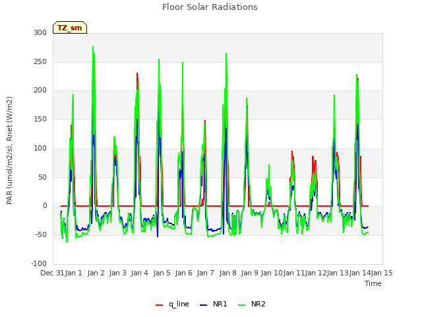Click the Jan 1 tick label

click(x=74, y=273)
